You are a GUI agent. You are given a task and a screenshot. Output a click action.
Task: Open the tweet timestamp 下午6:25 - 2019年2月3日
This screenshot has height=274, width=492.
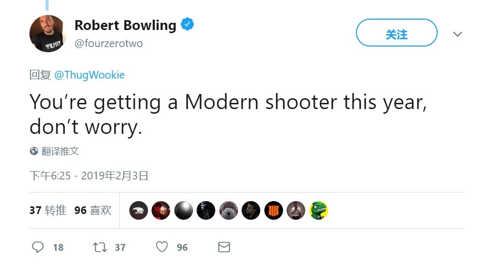pyautogui.click(x=89, y=176)
